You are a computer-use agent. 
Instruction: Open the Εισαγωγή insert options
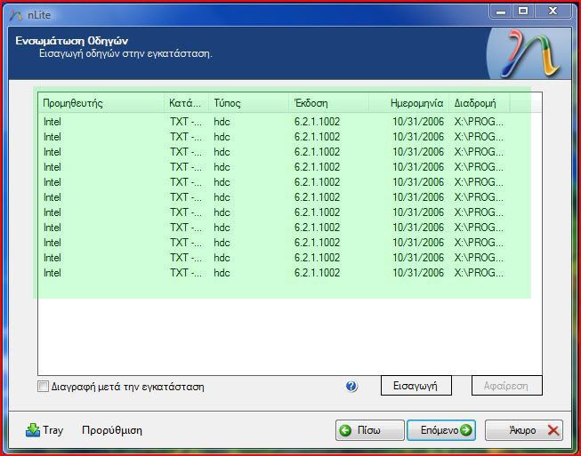[416, 386]
